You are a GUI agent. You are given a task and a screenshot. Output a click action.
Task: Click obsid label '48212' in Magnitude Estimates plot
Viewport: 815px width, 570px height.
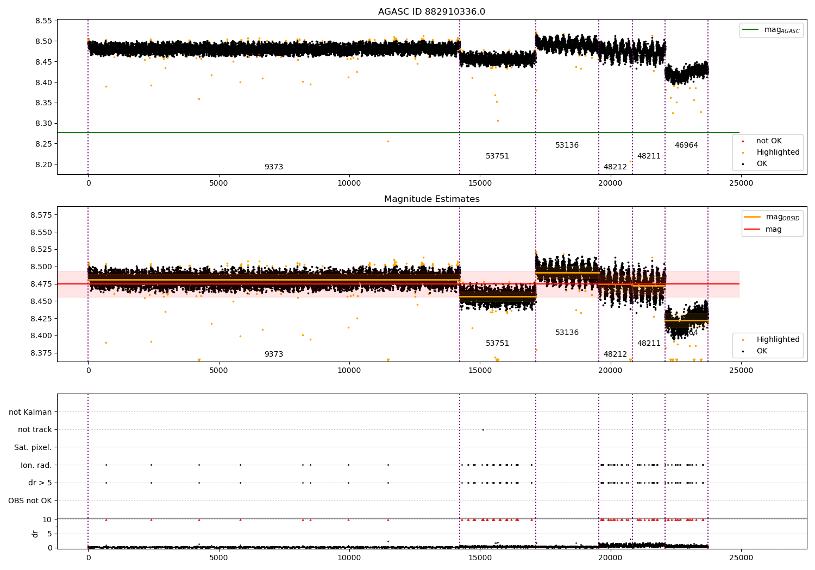(615, 354)
